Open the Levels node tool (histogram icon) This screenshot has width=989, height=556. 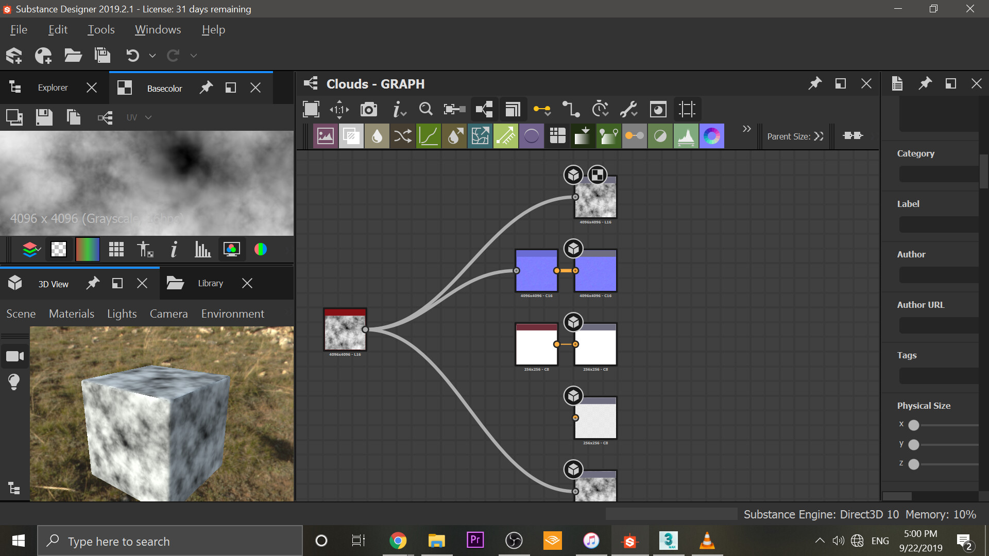(686, 136)
